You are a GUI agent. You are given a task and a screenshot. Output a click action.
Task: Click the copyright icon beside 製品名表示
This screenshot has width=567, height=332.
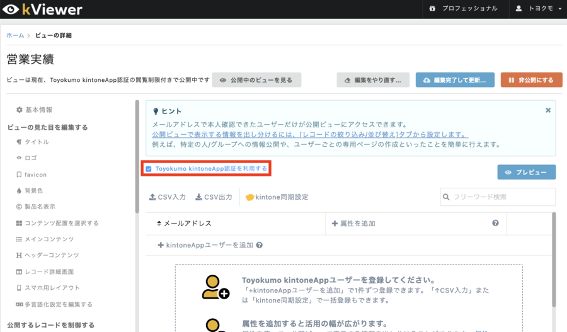19,207
